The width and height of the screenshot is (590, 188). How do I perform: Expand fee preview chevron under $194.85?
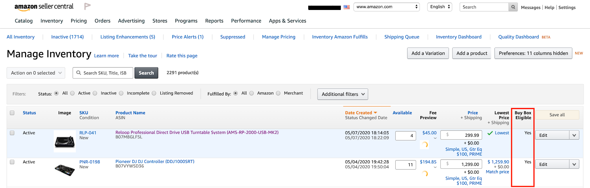pyautogui.click(x=435, y=167)
